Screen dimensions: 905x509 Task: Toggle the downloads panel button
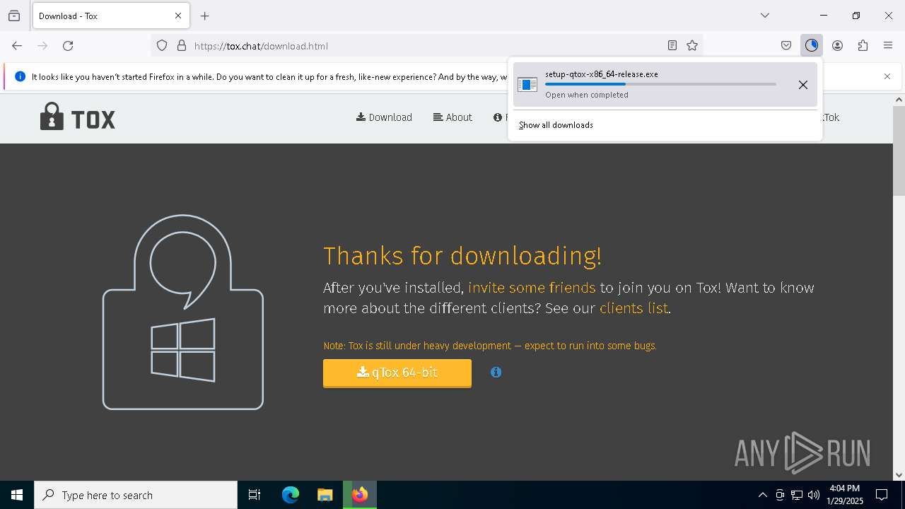coord(812,46)
